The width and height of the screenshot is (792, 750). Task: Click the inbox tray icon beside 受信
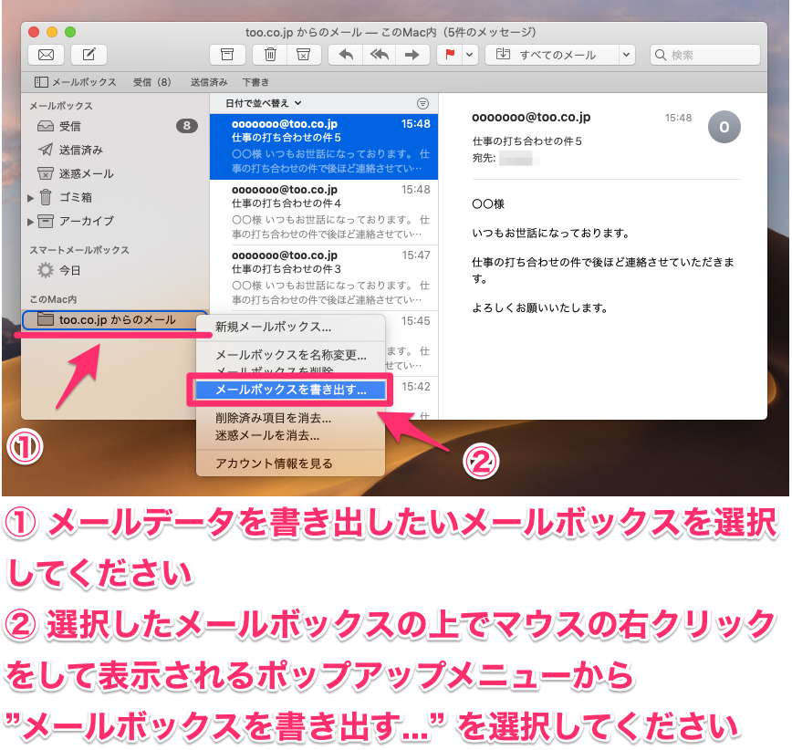(x=46, y=126)
